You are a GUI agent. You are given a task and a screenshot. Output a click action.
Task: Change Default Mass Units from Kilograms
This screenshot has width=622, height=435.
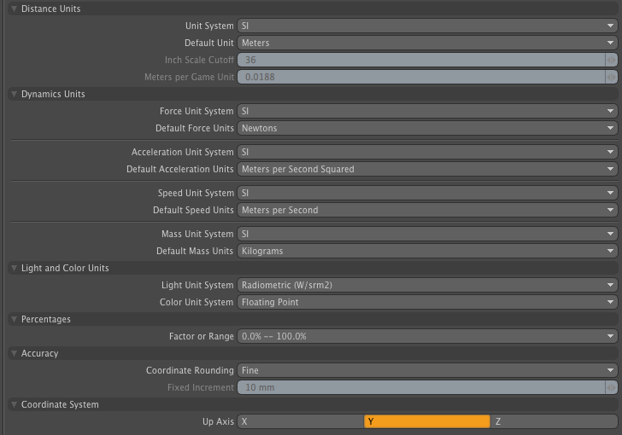(x=427, y=251)
